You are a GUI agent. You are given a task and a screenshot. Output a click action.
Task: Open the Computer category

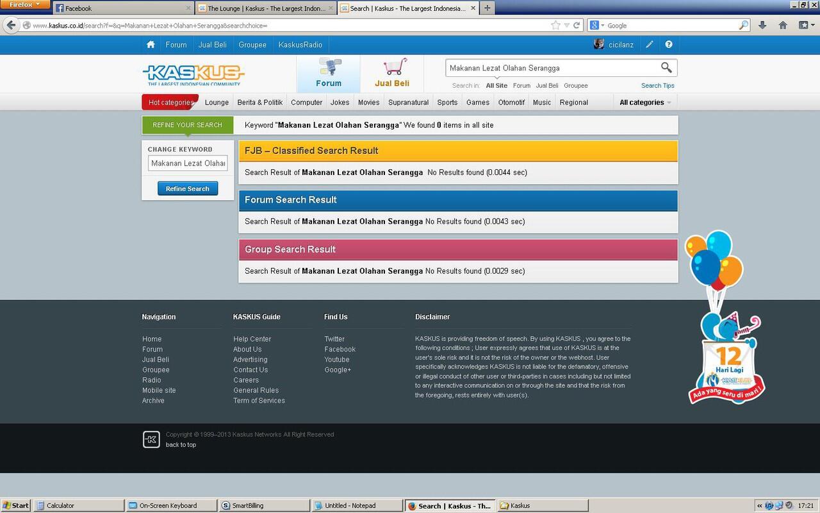pyautogui.click(x=307, y=103)
